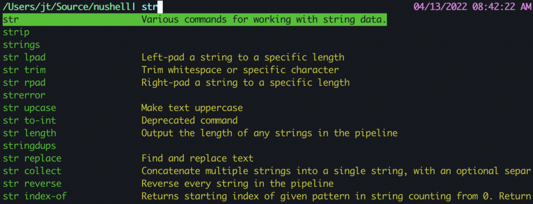Screen dimensions: 533x204
Task: Click the 'Find and replace text' description
Action: click(x=197, y=158)
